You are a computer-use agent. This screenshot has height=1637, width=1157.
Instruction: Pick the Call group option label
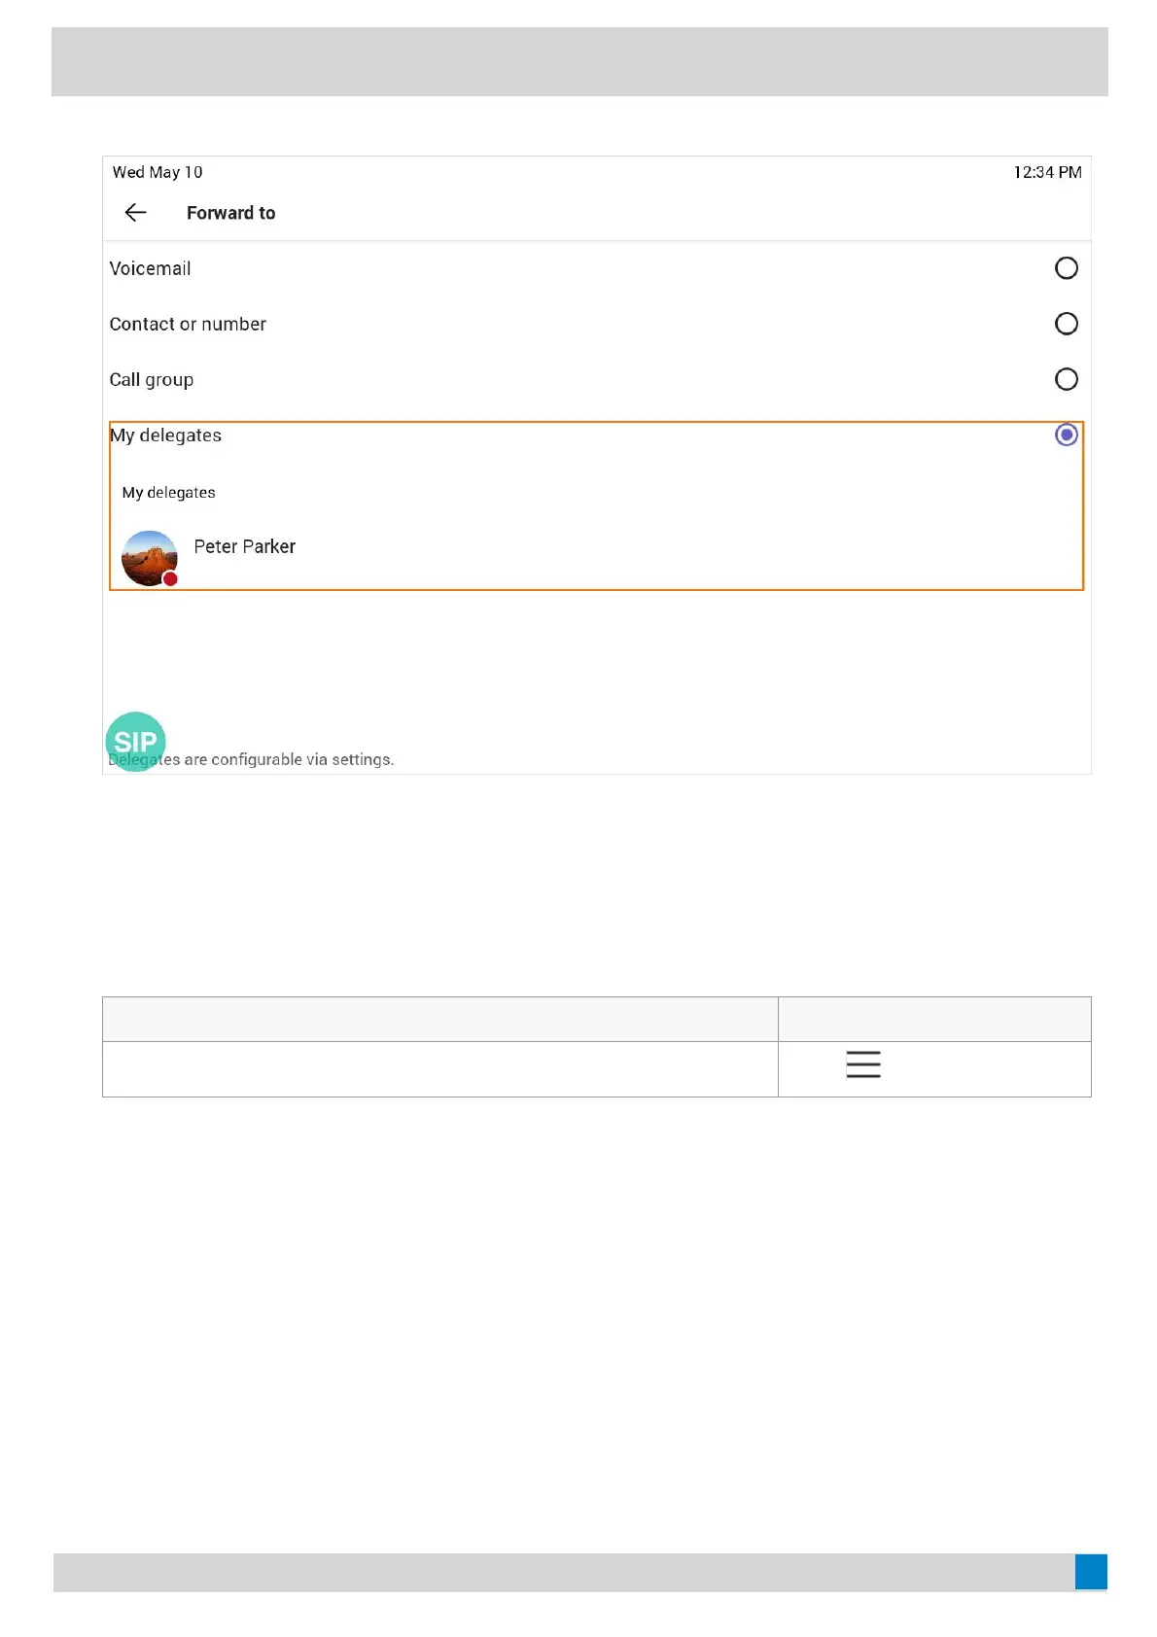tap(152, 380)
